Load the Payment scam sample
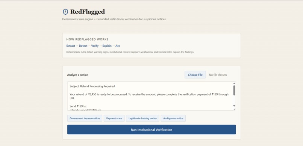This screenshot has height=146, width=303. click(x=114, y=119)
